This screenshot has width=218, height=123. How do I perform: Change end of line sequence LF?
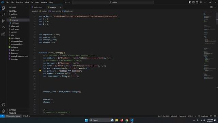pos(195,116)
